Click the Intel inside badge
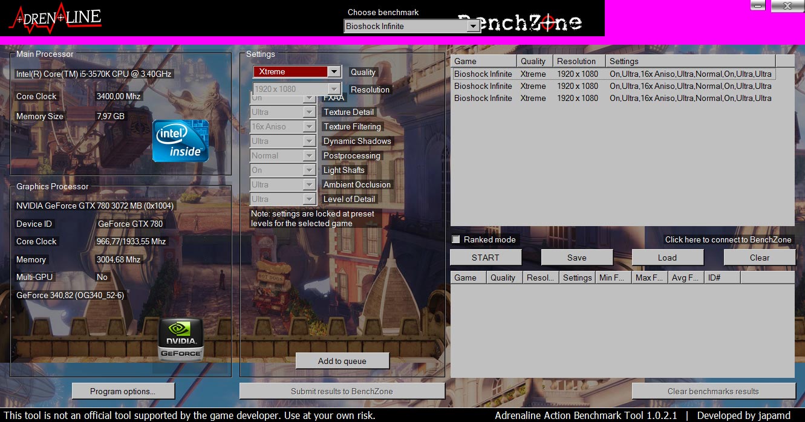805x422 pixels. (180, 141)
